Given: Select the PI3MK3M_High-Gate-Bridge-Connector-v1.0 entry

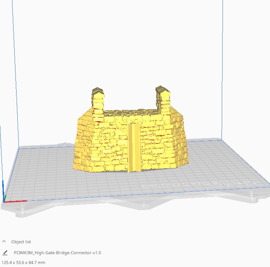Looking at the screenshot, I should pos(57,253).
